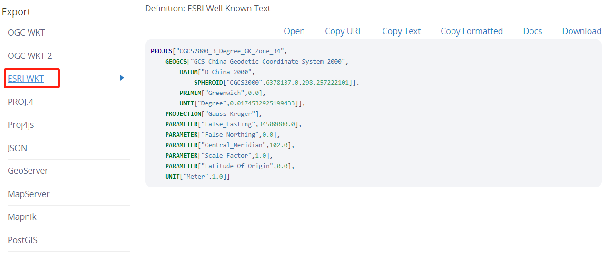
Task: Open the Docs link
Action: tap(532, 31)
